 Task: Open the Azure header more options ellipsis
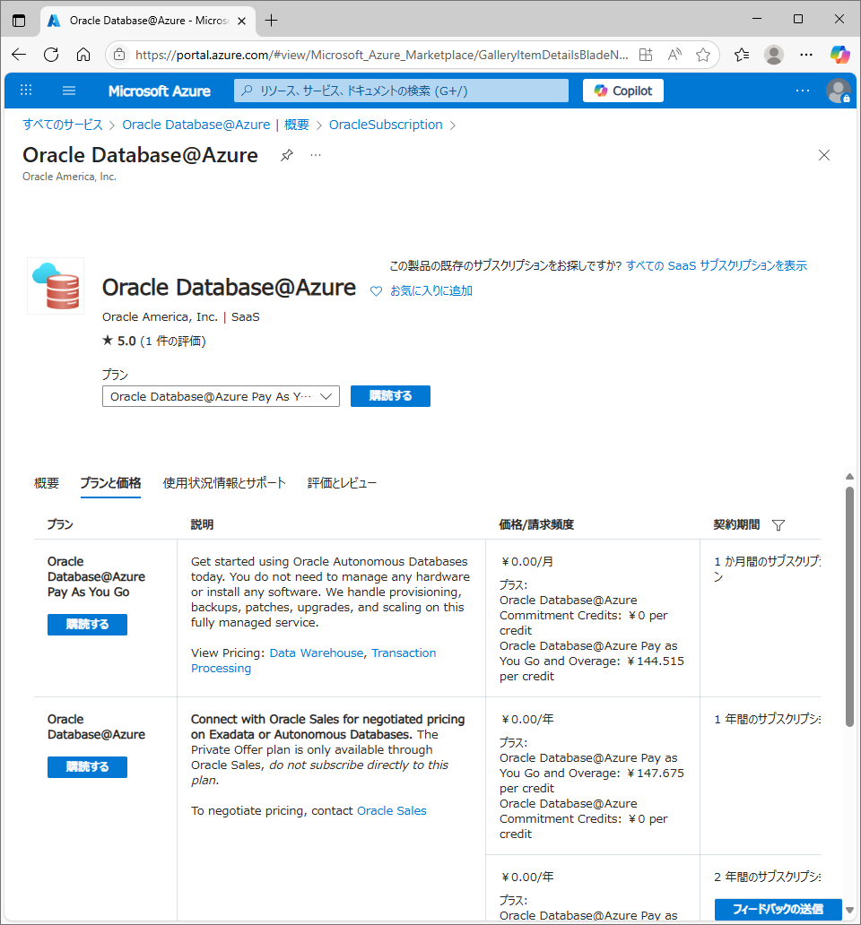coord(803,91)
